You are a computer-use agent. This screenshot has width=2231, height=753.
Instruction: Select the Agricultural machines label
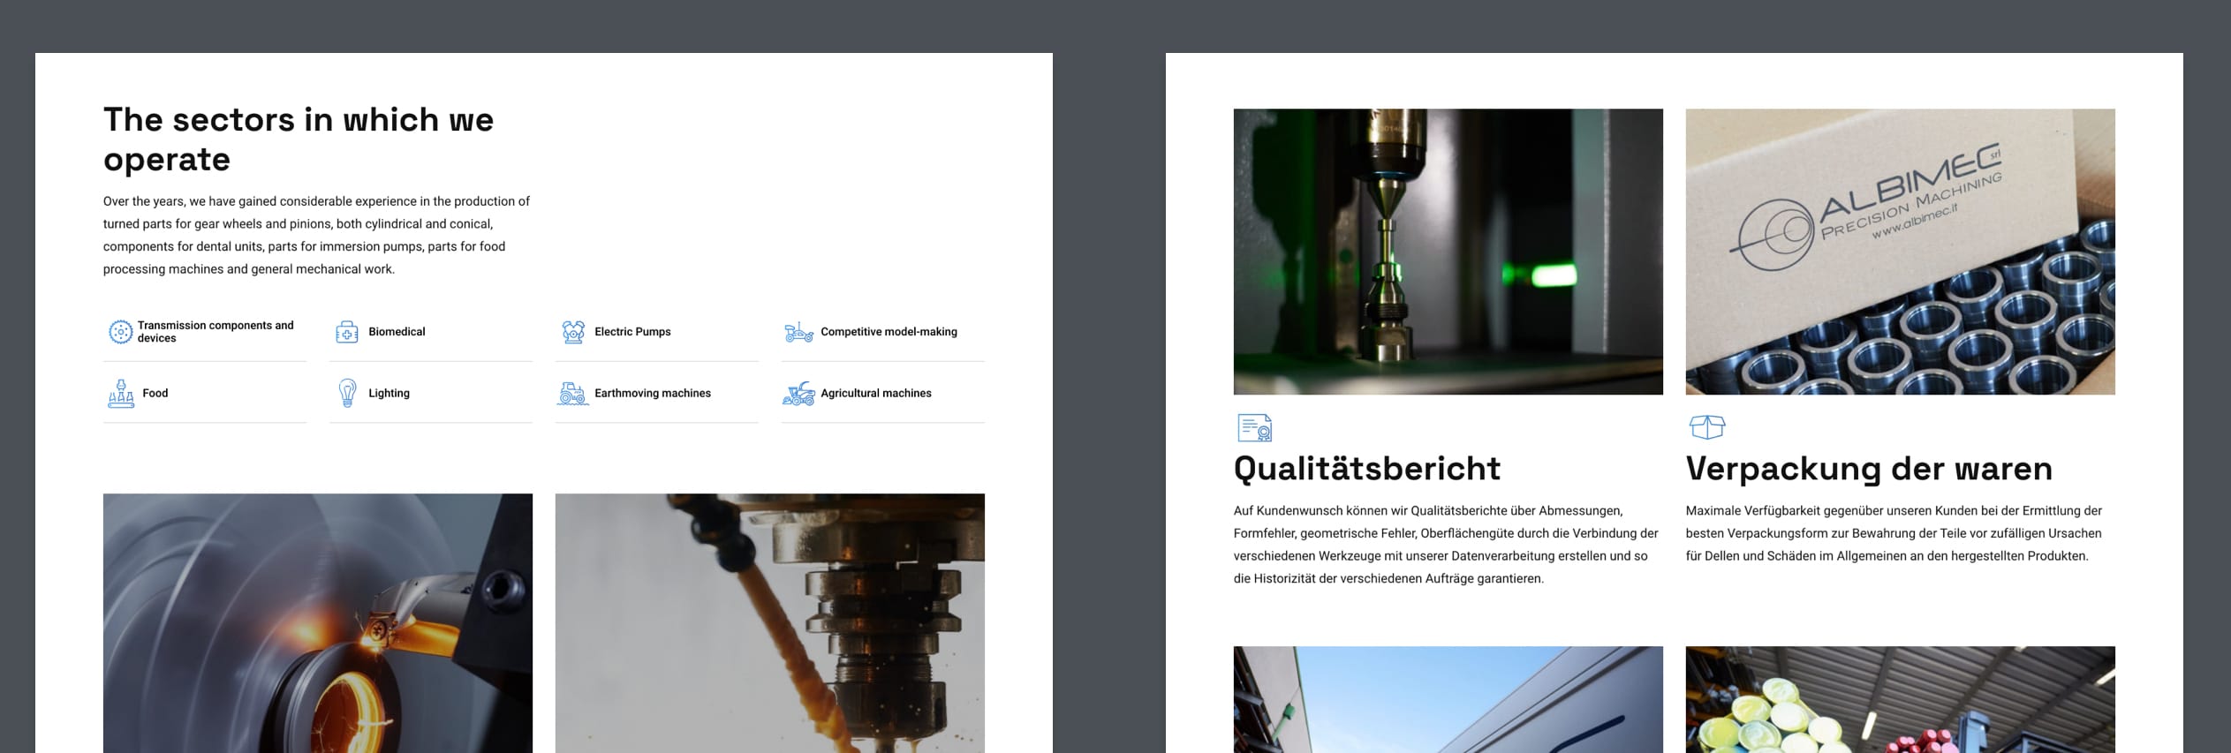(876, 393)
